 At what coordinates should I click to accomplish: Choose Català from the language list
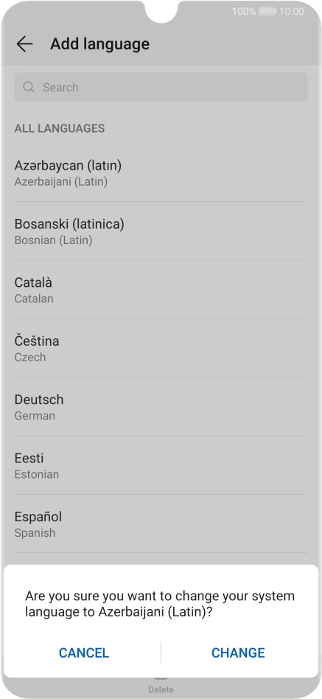161,290
